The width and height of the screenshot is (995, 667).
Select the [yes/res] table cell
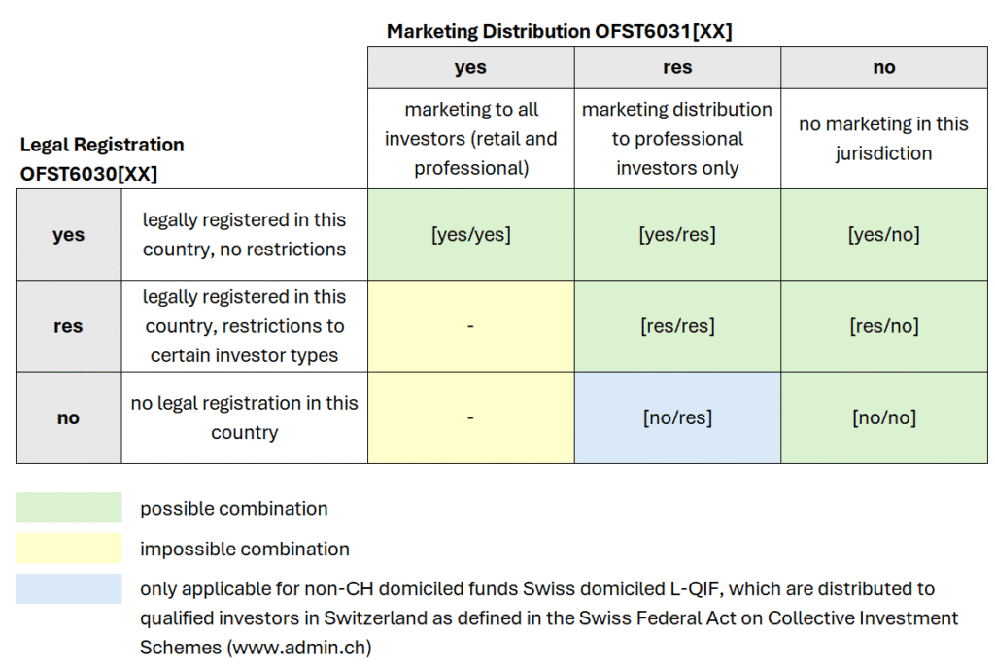(x=677, y=235)
